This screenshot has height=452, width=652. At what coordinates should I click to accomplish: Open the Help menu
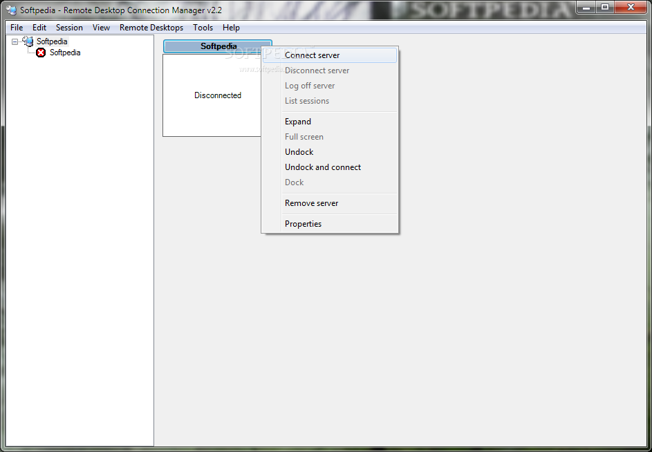coord(231,28)
